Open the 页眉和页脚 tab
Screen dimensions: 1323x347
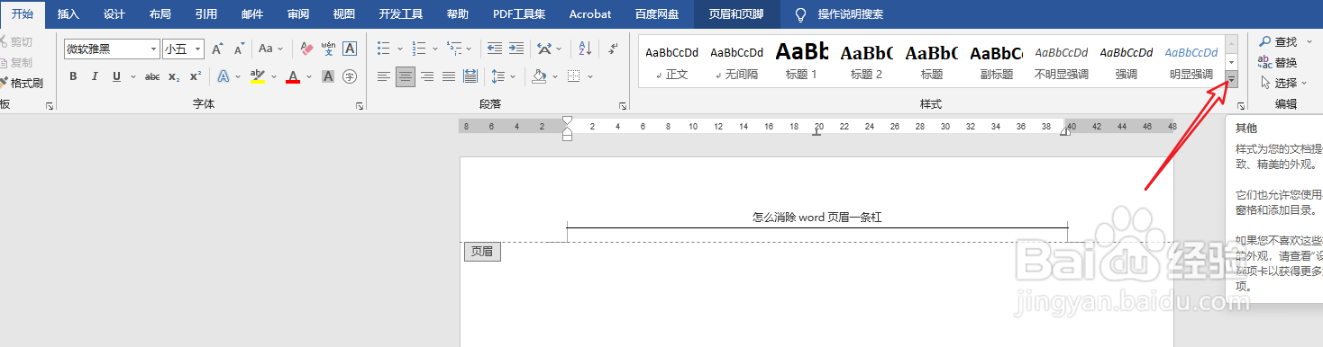[x=736, y=14]
